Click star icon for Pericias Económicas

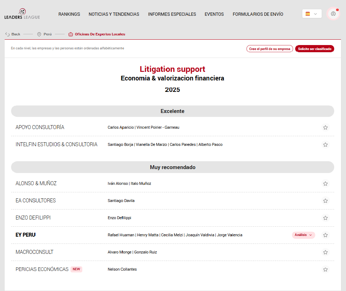(325, 270)
